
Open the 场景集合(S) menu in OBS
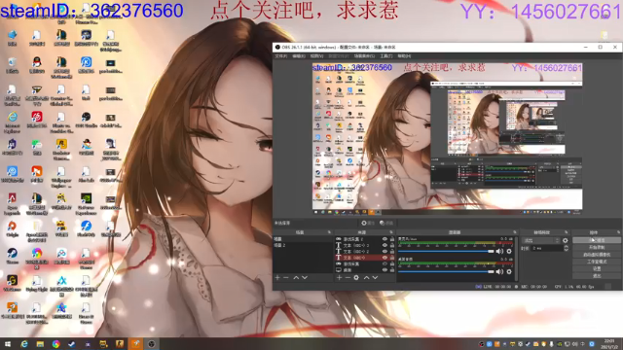[364, 56]
